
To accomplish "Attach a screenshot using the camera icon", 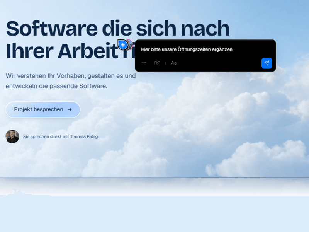I will coord(157,63).
